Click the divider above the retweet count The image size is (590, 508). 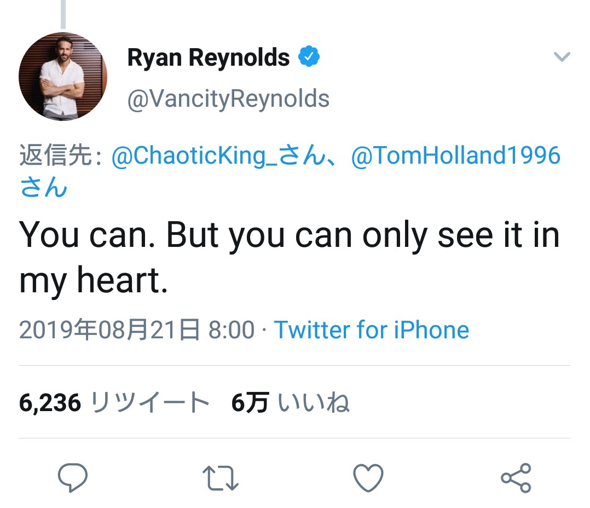(x=294, y=365)
